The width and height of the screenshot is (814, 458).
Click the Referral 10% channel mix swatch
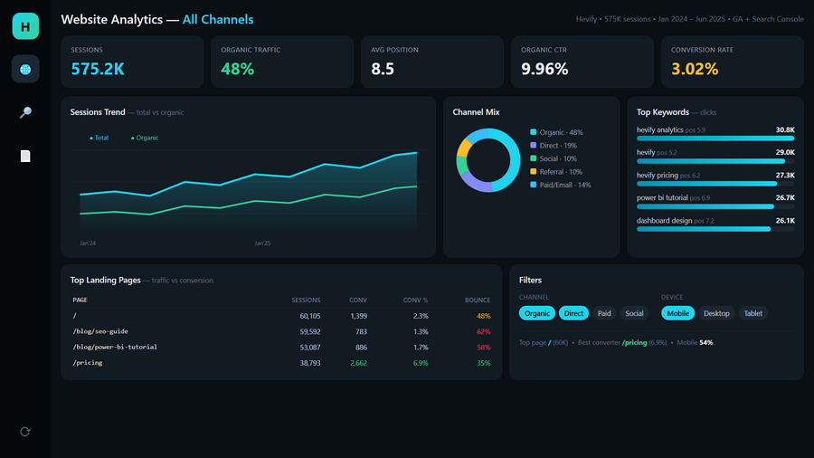533,171
